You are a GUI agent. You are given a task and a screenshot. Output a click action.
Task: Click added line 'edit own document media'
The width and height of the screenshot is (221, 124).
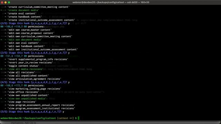21,40
